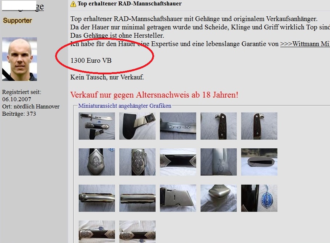Click the username link at the top left
Image resolution: width=330 pixels, height=243 pixels.
point(23,6)
